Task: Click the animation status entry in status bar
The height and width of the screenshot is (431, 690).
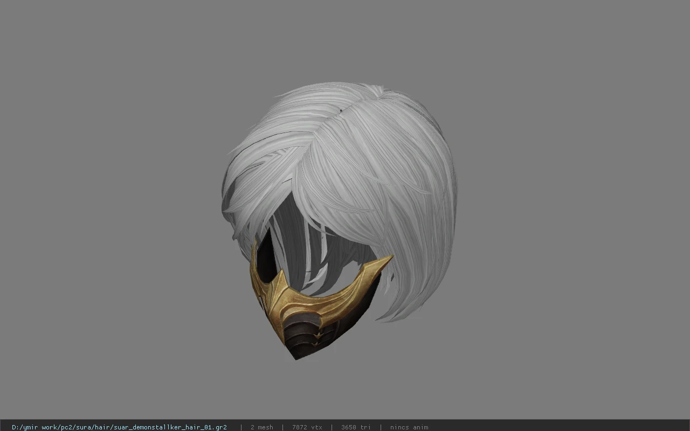Action: point(409,427)
